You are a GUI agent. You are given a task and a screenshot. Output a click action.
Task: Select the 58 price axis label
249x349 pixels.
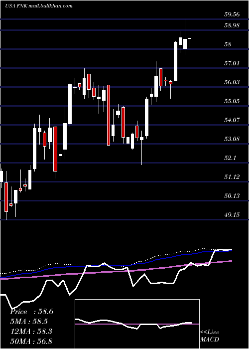click(x=228, y=44)
